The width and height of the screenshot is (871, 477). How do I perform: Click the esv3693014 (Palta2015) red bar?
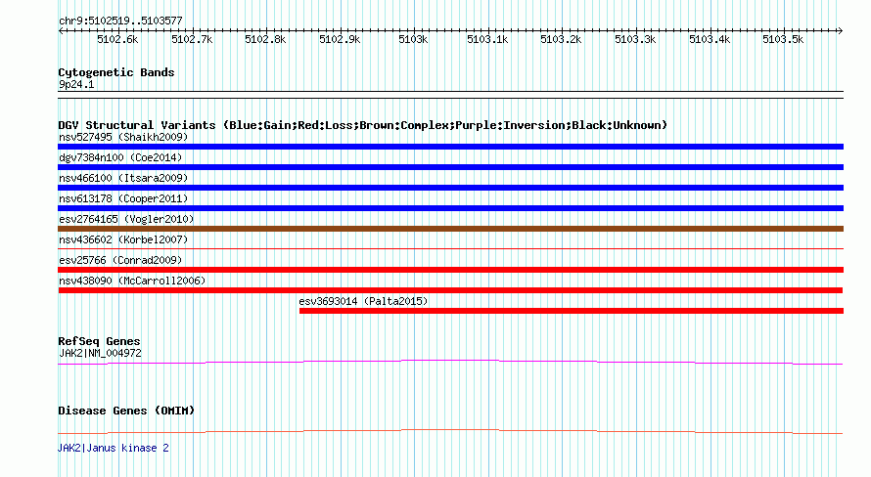click(572, 311)
